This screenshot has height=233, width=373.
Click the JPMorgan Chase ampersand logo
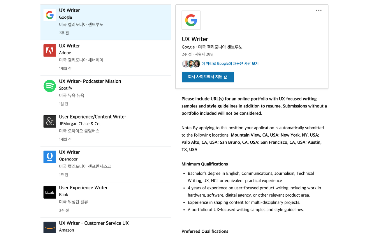coord(50,121)
